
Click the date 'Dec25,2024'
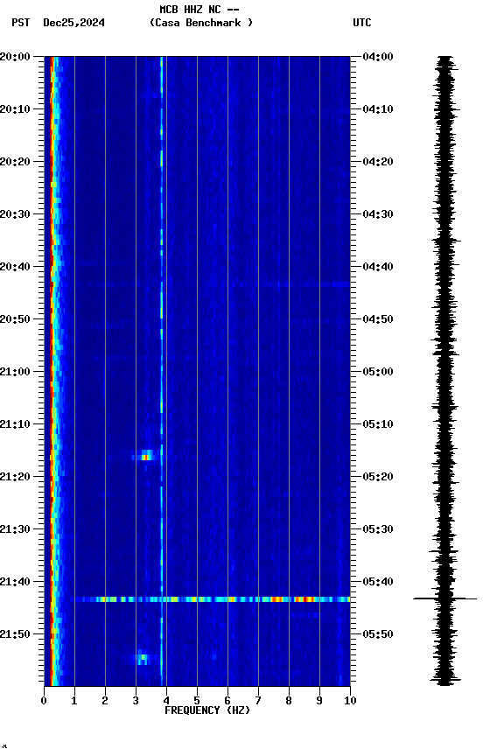click(x=73, y=23)
